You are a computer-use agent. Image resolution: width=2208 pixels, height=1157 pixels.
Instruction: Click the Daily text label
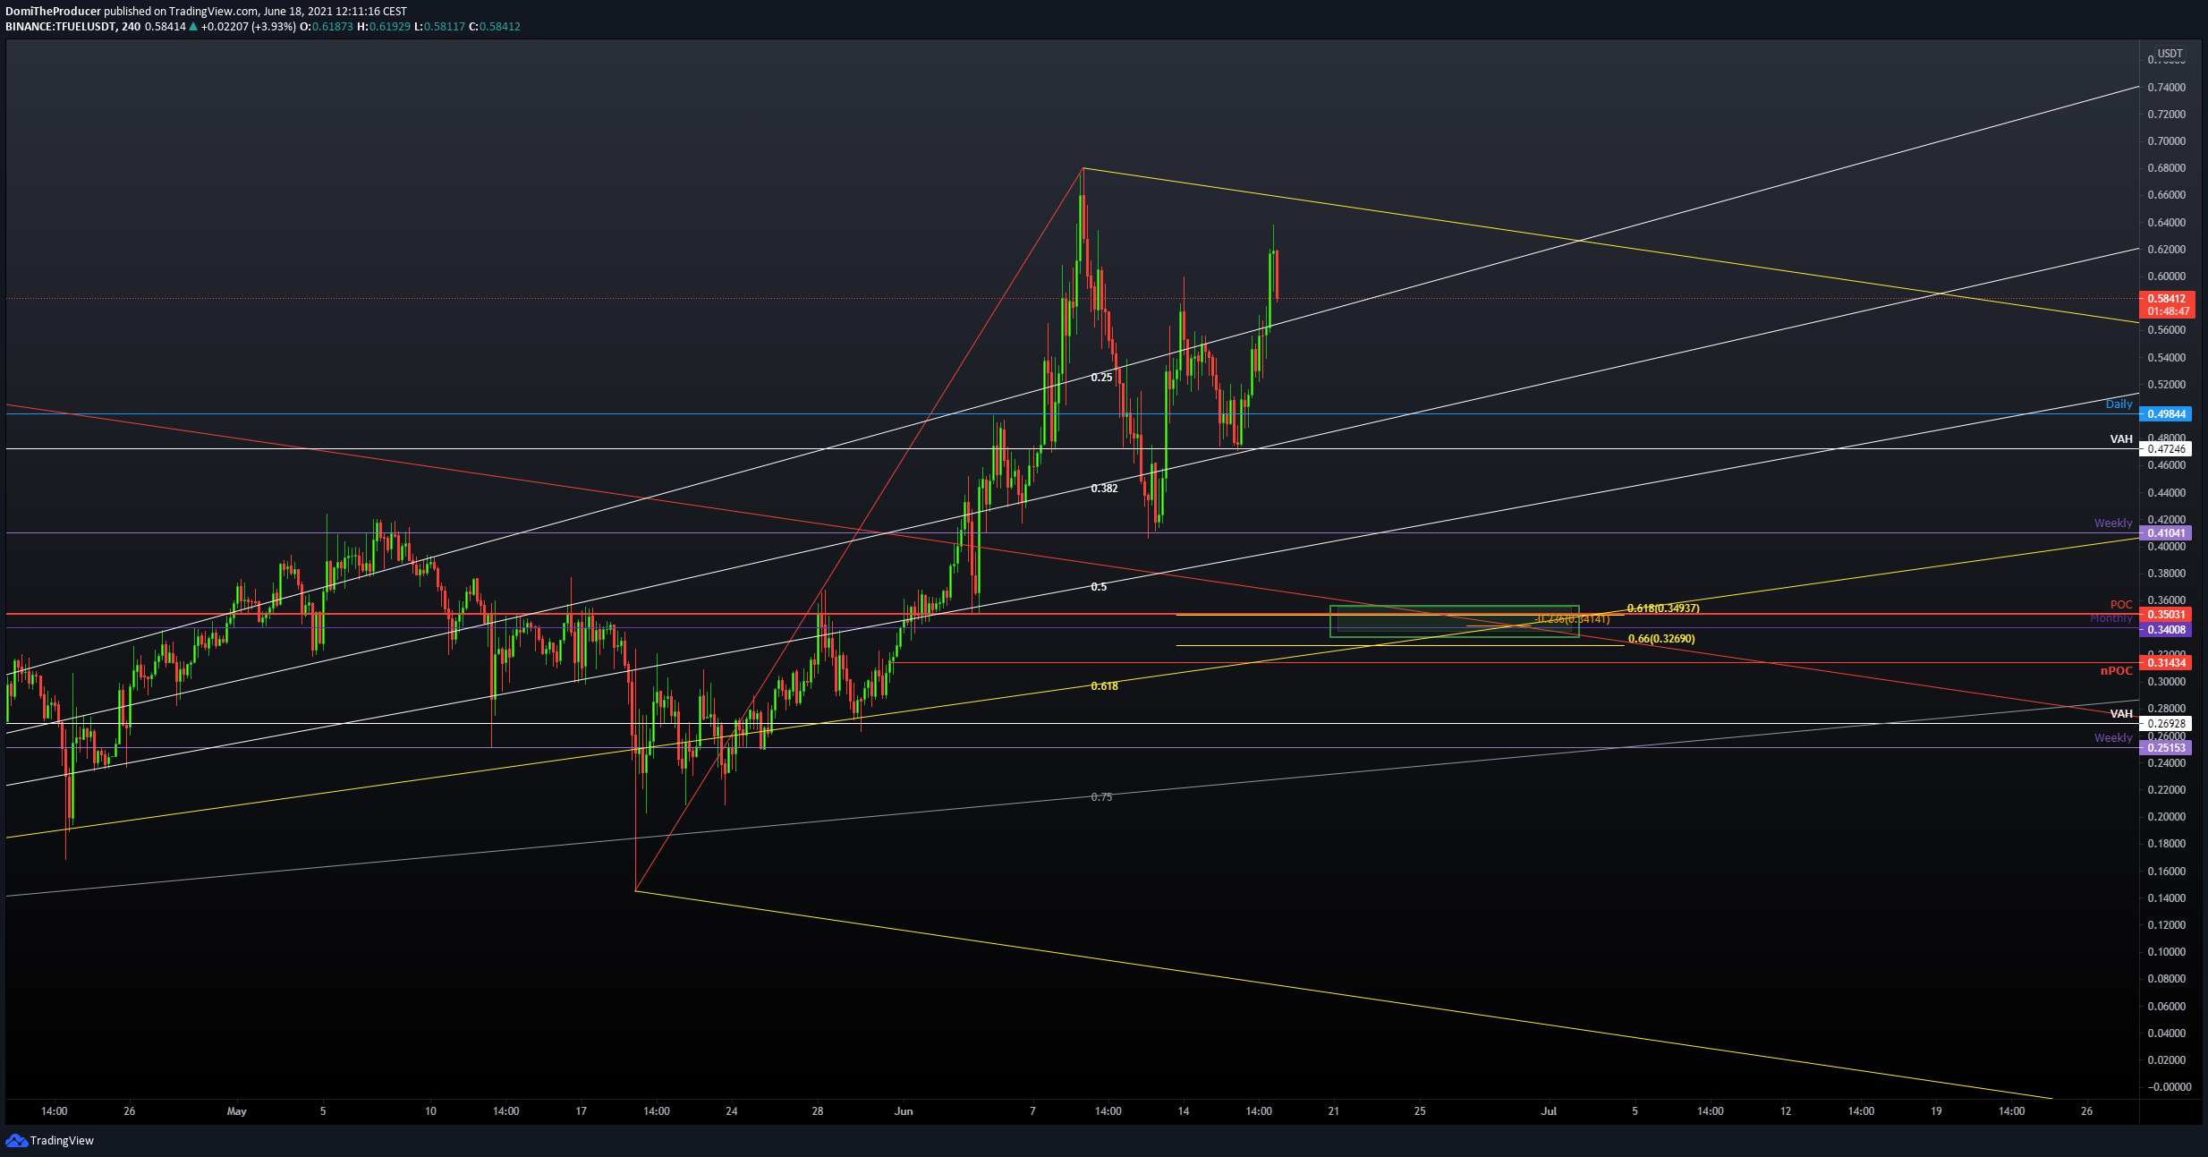[2119, 404]
